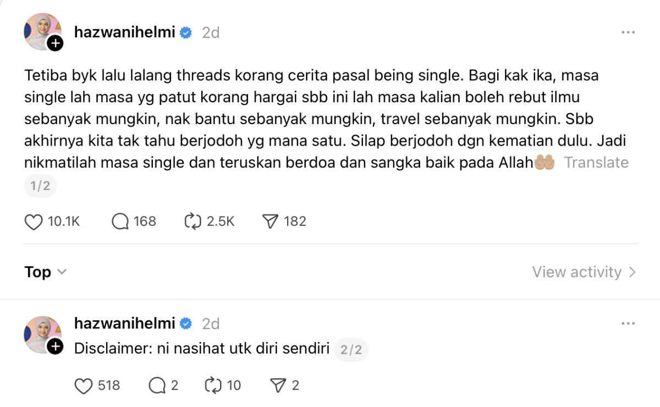Screen dimensions: 660x407
Task: Share the main post via send icon
Action: click(x=270, y=221)
